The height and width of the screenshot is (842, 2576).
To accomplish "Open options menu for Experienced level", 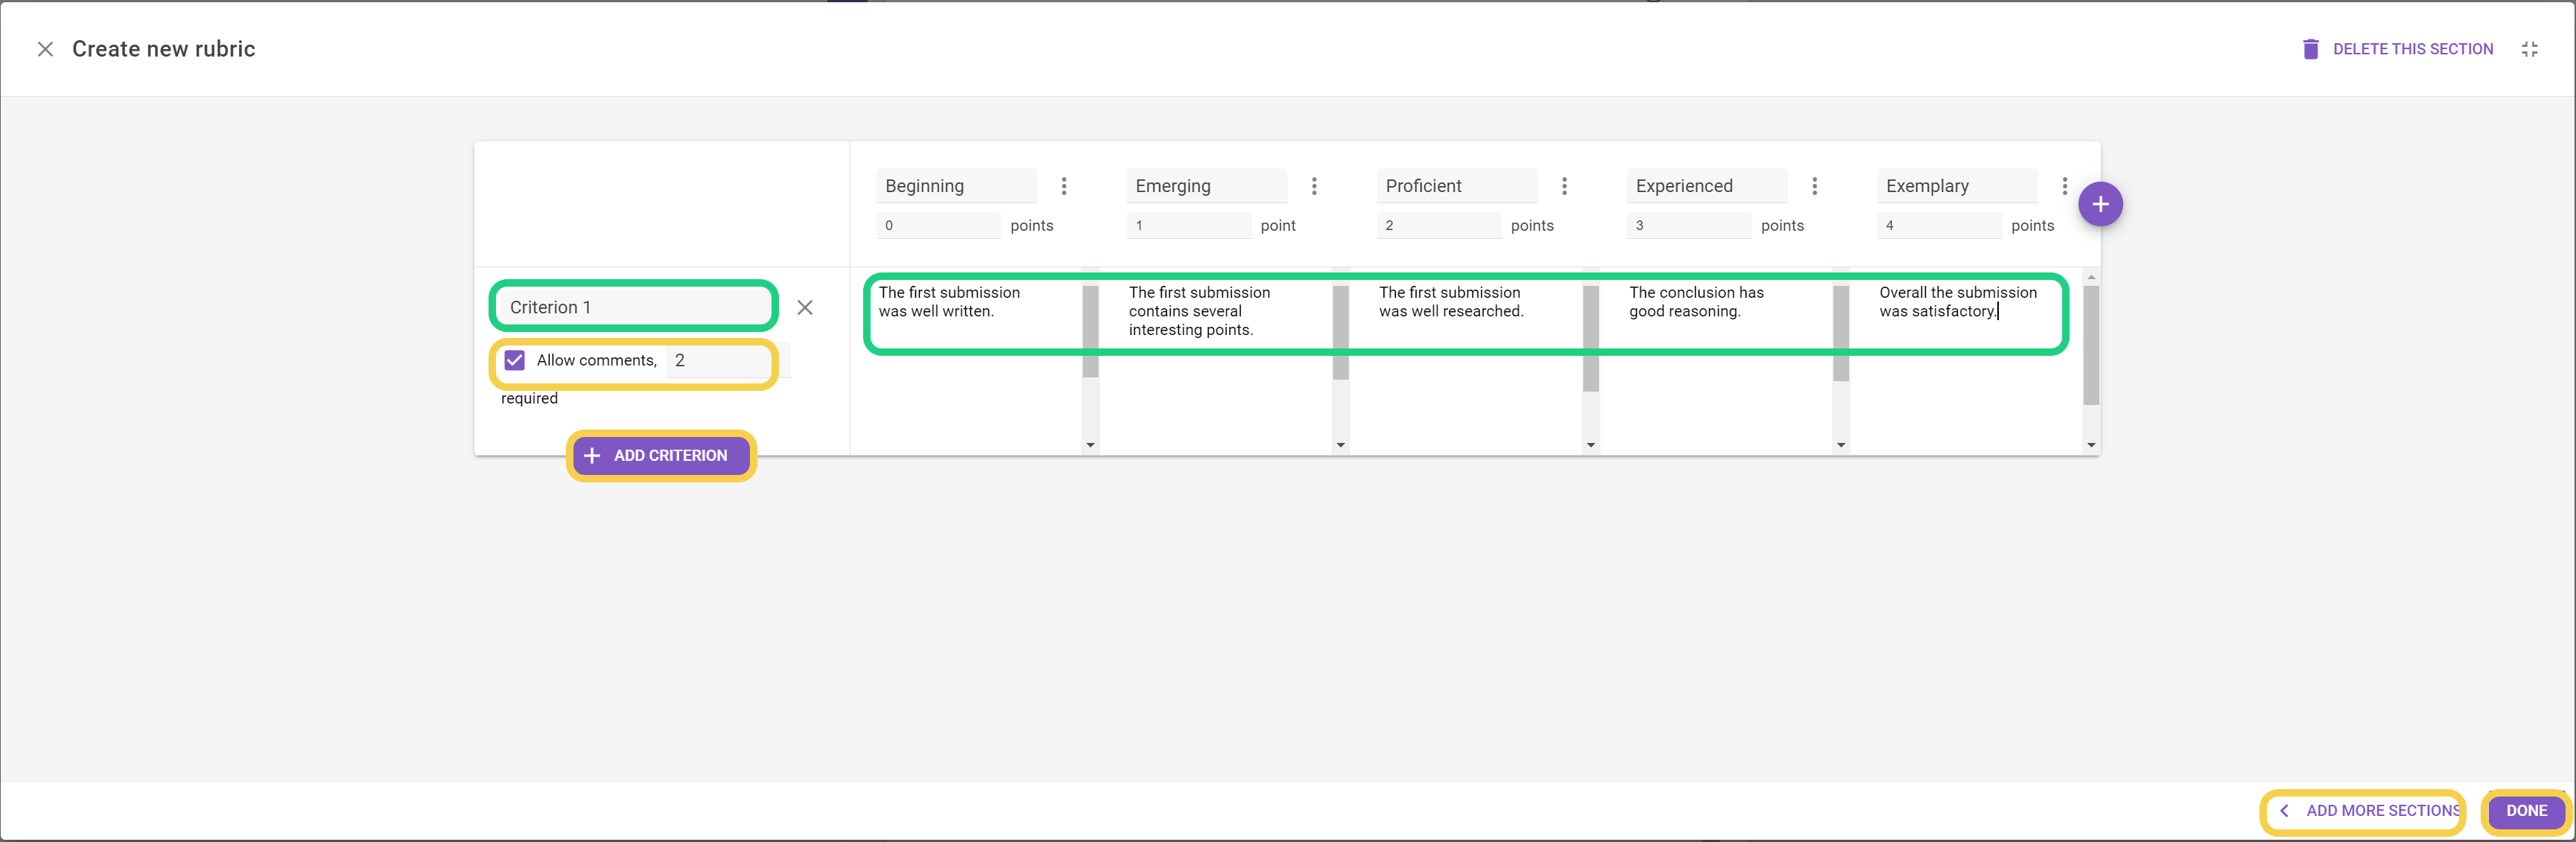I will click(x=1814, y=186).
